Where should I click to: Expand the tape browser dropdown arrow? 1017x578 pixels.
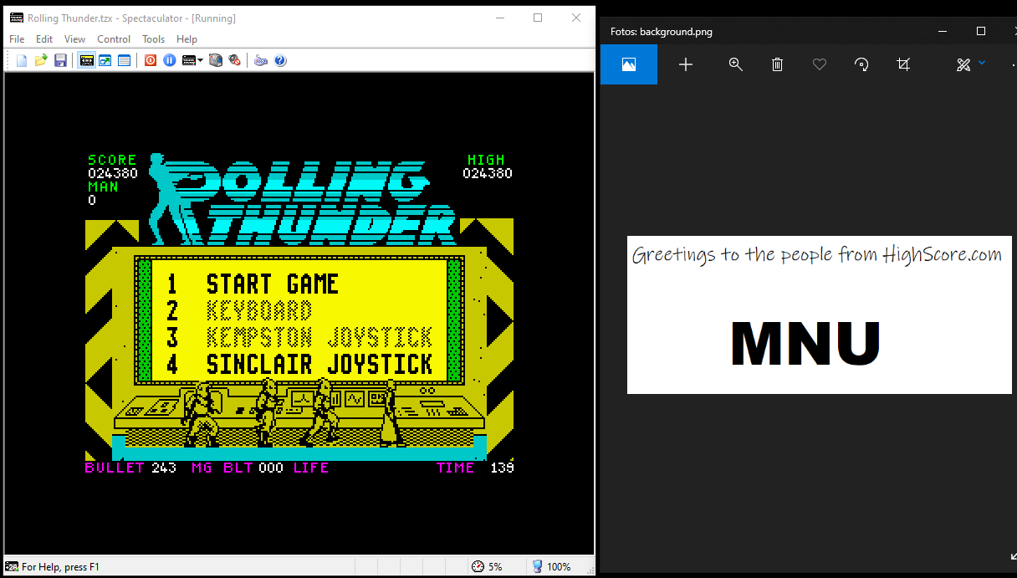click(201, 60)
